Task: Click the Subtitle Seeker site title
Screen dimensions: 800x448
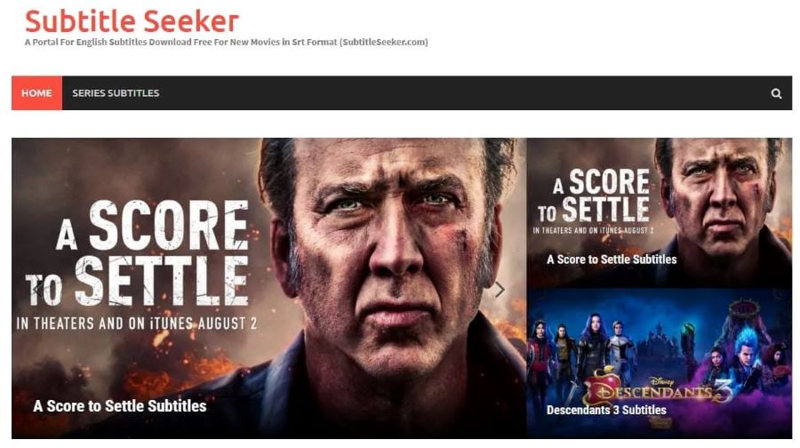Action: click(132, 21)
